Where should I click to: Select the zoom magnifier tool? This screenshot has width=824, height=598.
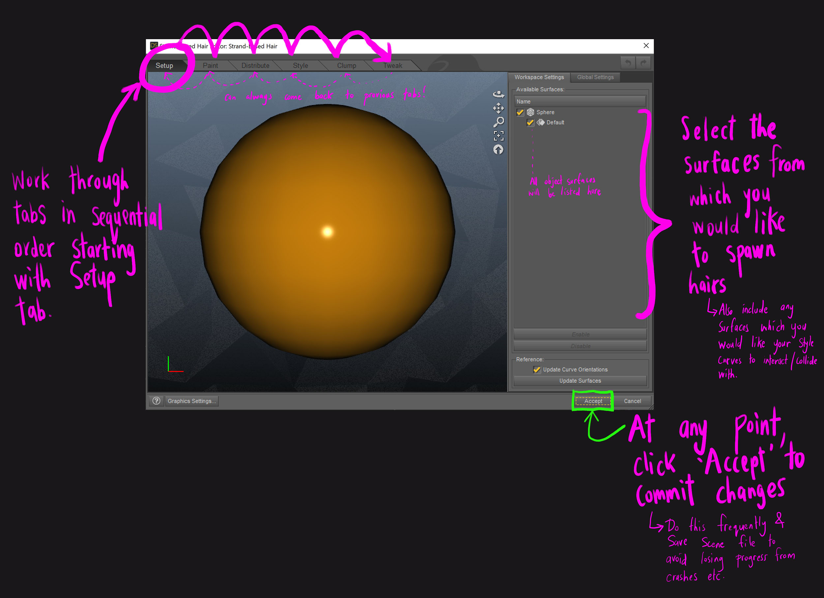[498, 122]
